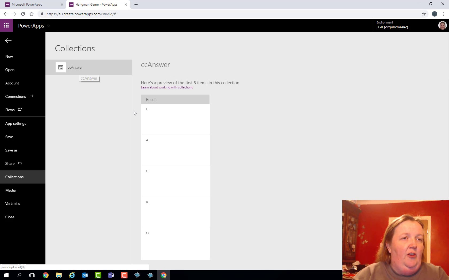Click browser back navigation arrow

coord(6,14)
